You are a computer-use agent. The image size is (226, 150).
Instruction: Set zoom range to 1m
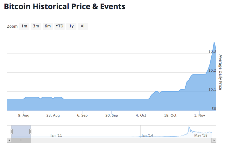[x=24, y=26]
